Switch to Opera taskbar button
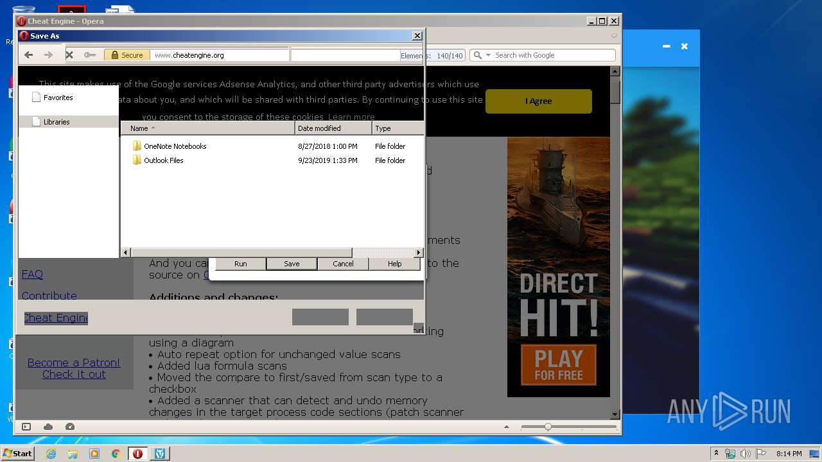Image resolution: width=822 pixels, height=462 pixels. [137, 454]
